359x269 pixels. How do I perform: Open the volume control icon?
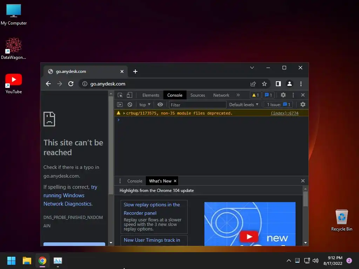316,261
